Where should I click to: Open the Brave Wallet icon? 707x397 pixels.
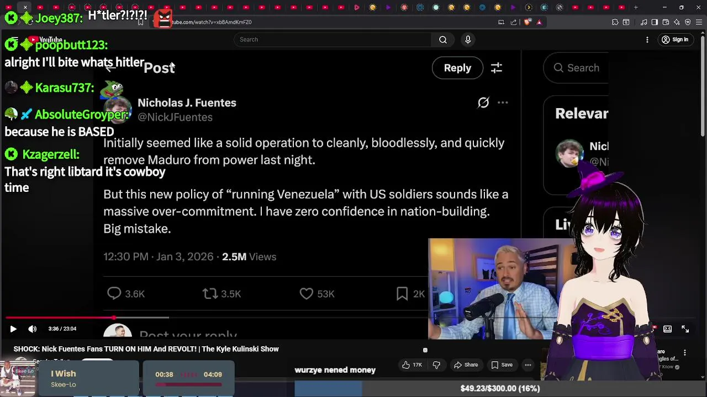tap(666, 22)
